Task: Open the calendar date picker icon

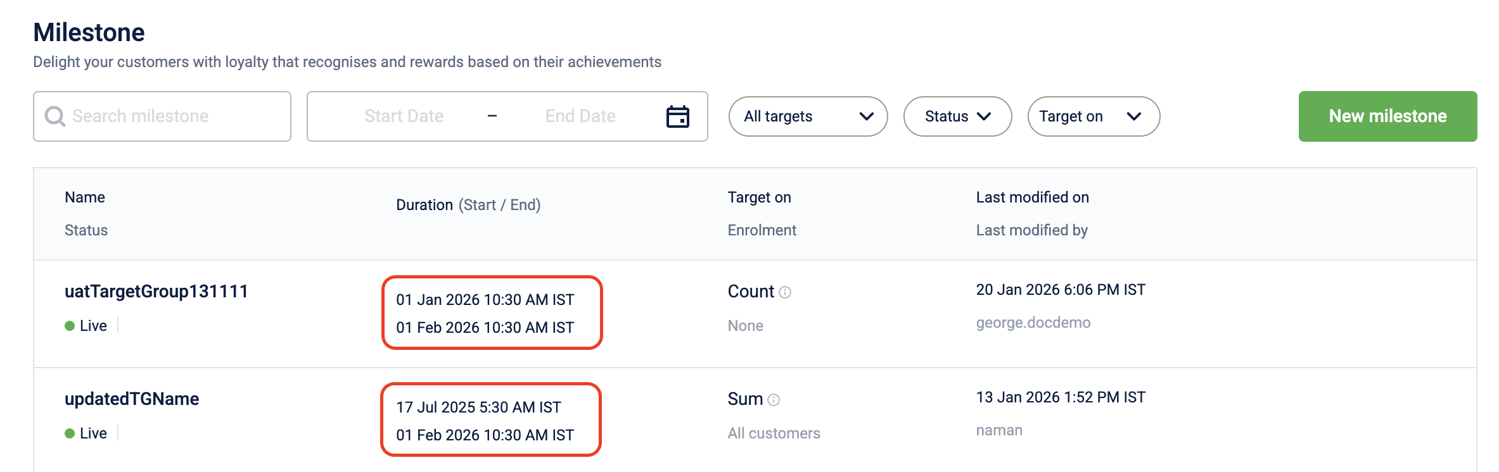Action: pyautogui.click(x=678, y=116)
